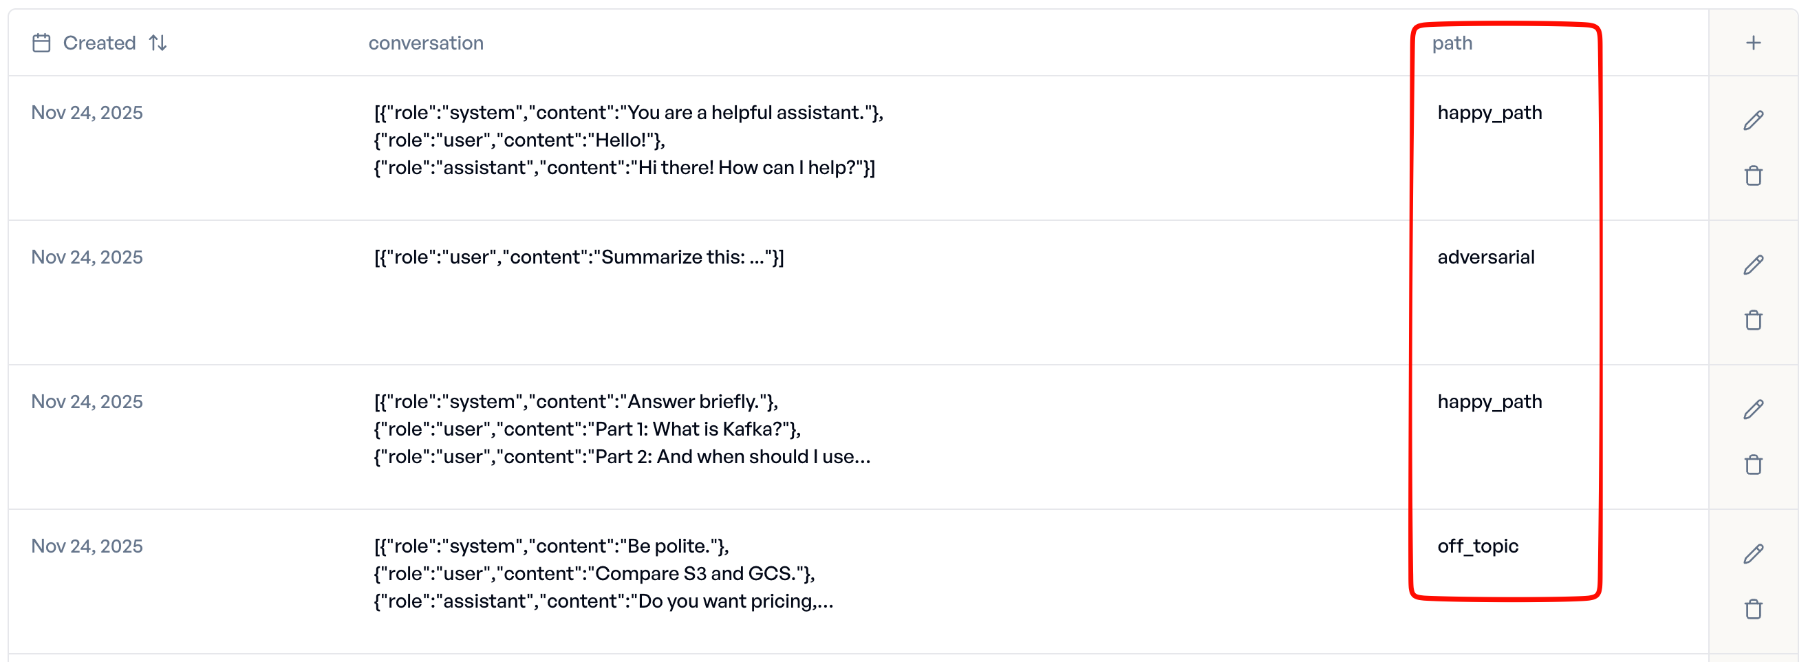Click the calendar icon beside Created
1808x662 pixels.
click(41, 43)
